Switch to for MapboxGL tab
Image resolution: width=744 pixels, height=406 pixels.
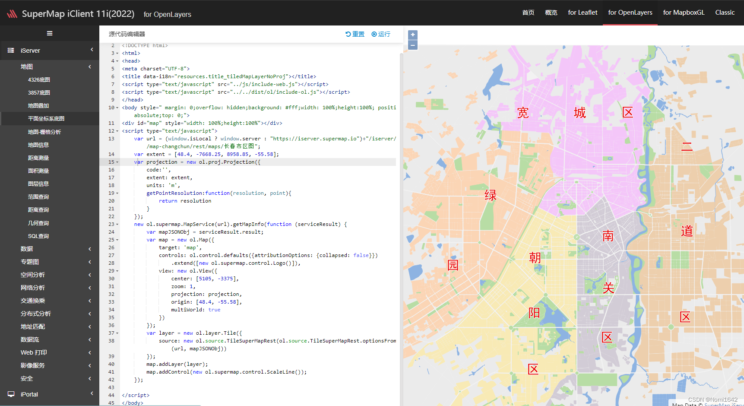point(684,13)
